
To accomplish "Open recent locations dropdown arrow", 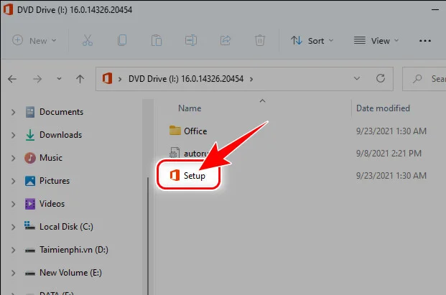I will (59, 78).
